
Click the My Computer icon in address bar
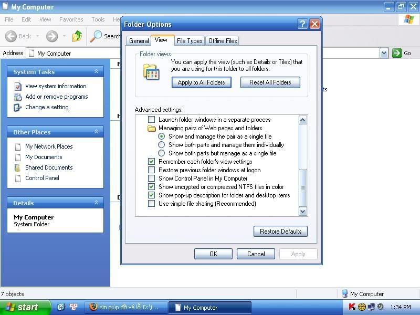tap(31, 53)
